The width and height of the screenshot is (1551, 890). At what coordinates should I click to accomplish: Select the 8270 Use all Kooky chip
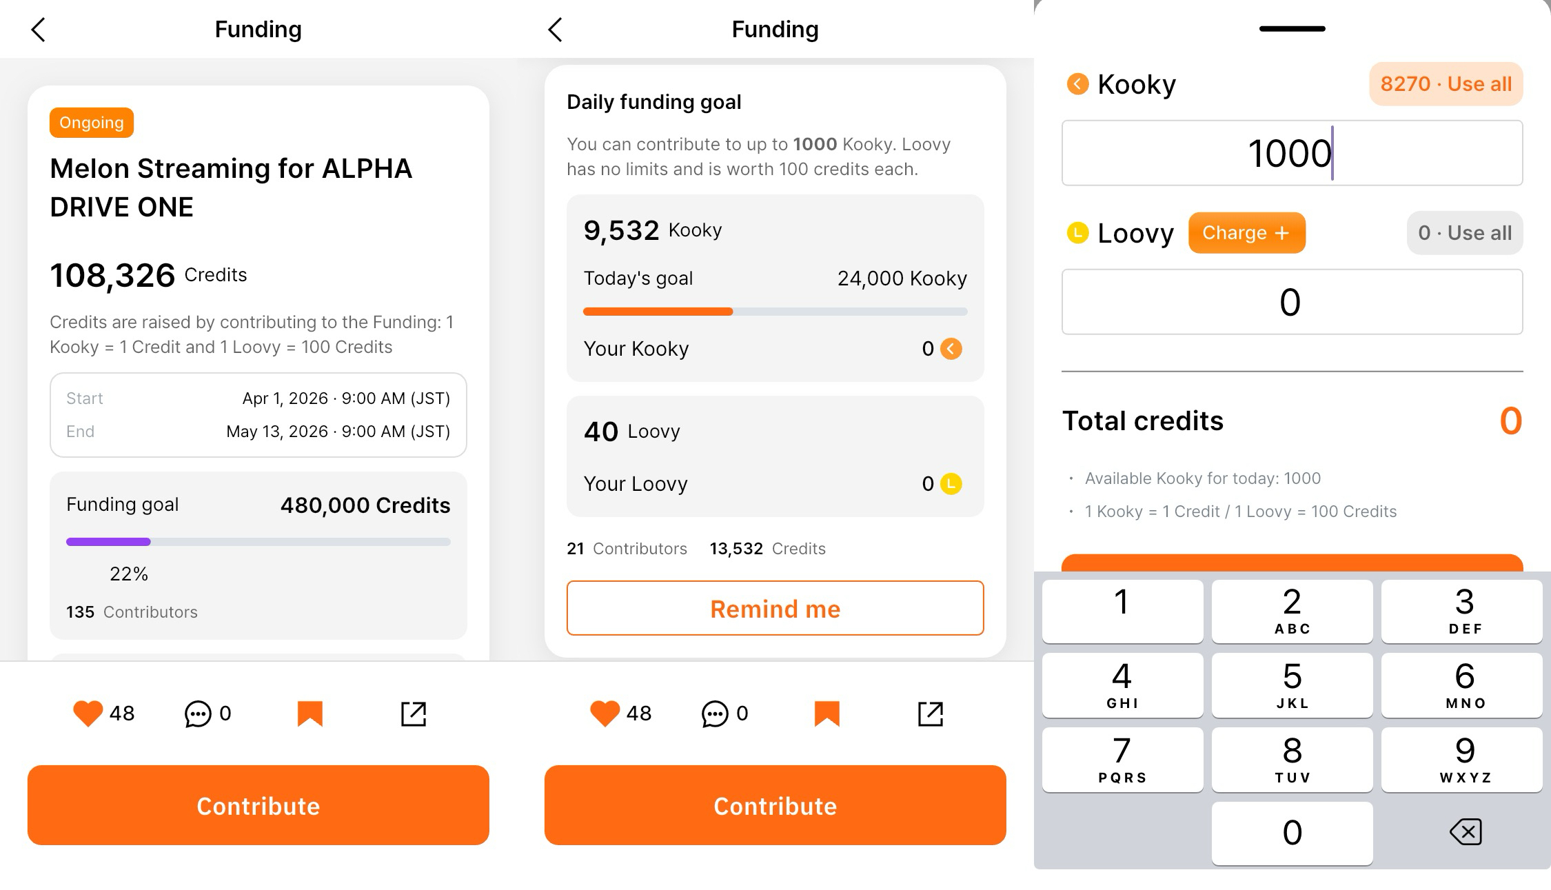tap(1446, 84)
